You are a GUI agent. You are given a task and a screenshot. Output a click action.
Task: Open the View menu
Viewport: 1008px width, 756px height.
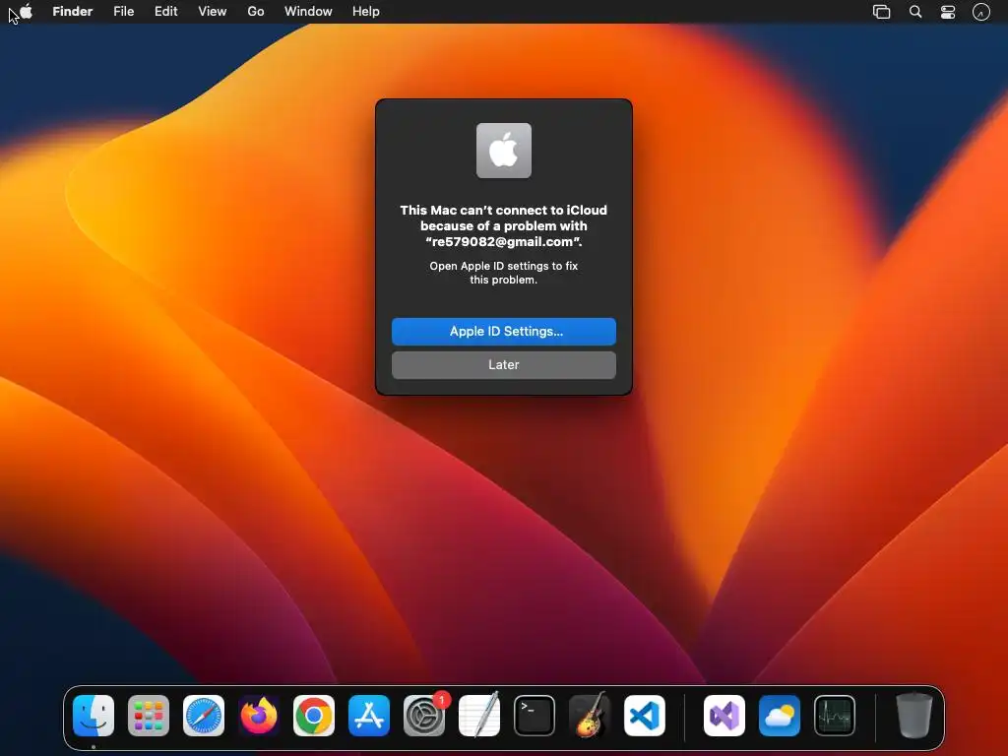tap(213, 12)
